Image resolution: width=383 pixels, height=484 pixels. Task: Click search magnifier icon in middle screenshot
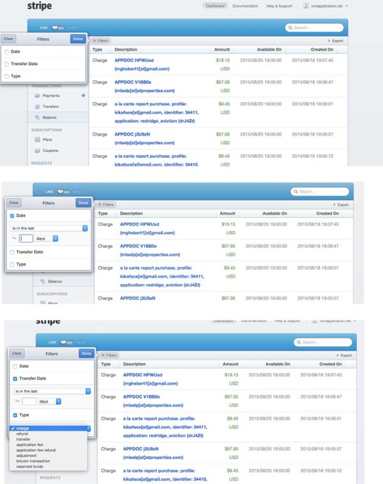296,192
